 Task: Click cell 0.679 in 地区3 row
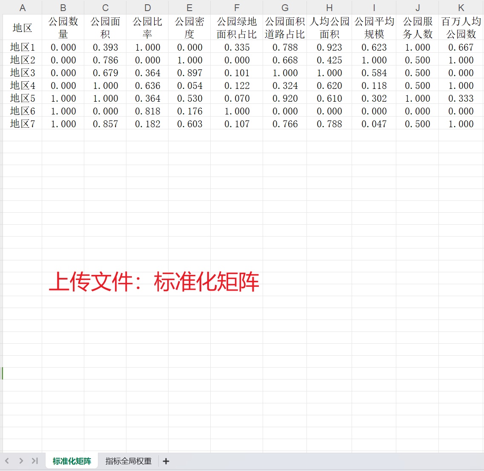pyautogui.click(x=105, y=73)
